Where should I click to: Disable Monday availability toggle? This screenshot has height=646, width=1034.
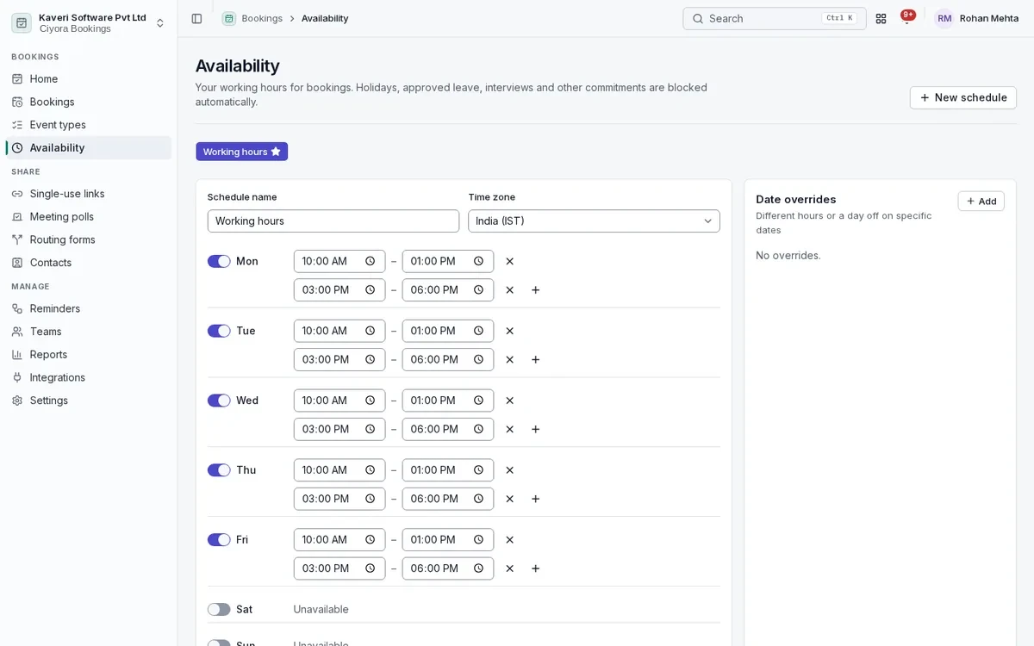[x=219, y=261]
